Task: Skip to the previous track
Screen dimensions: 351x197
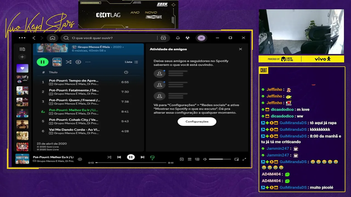Action: [119, 157]
